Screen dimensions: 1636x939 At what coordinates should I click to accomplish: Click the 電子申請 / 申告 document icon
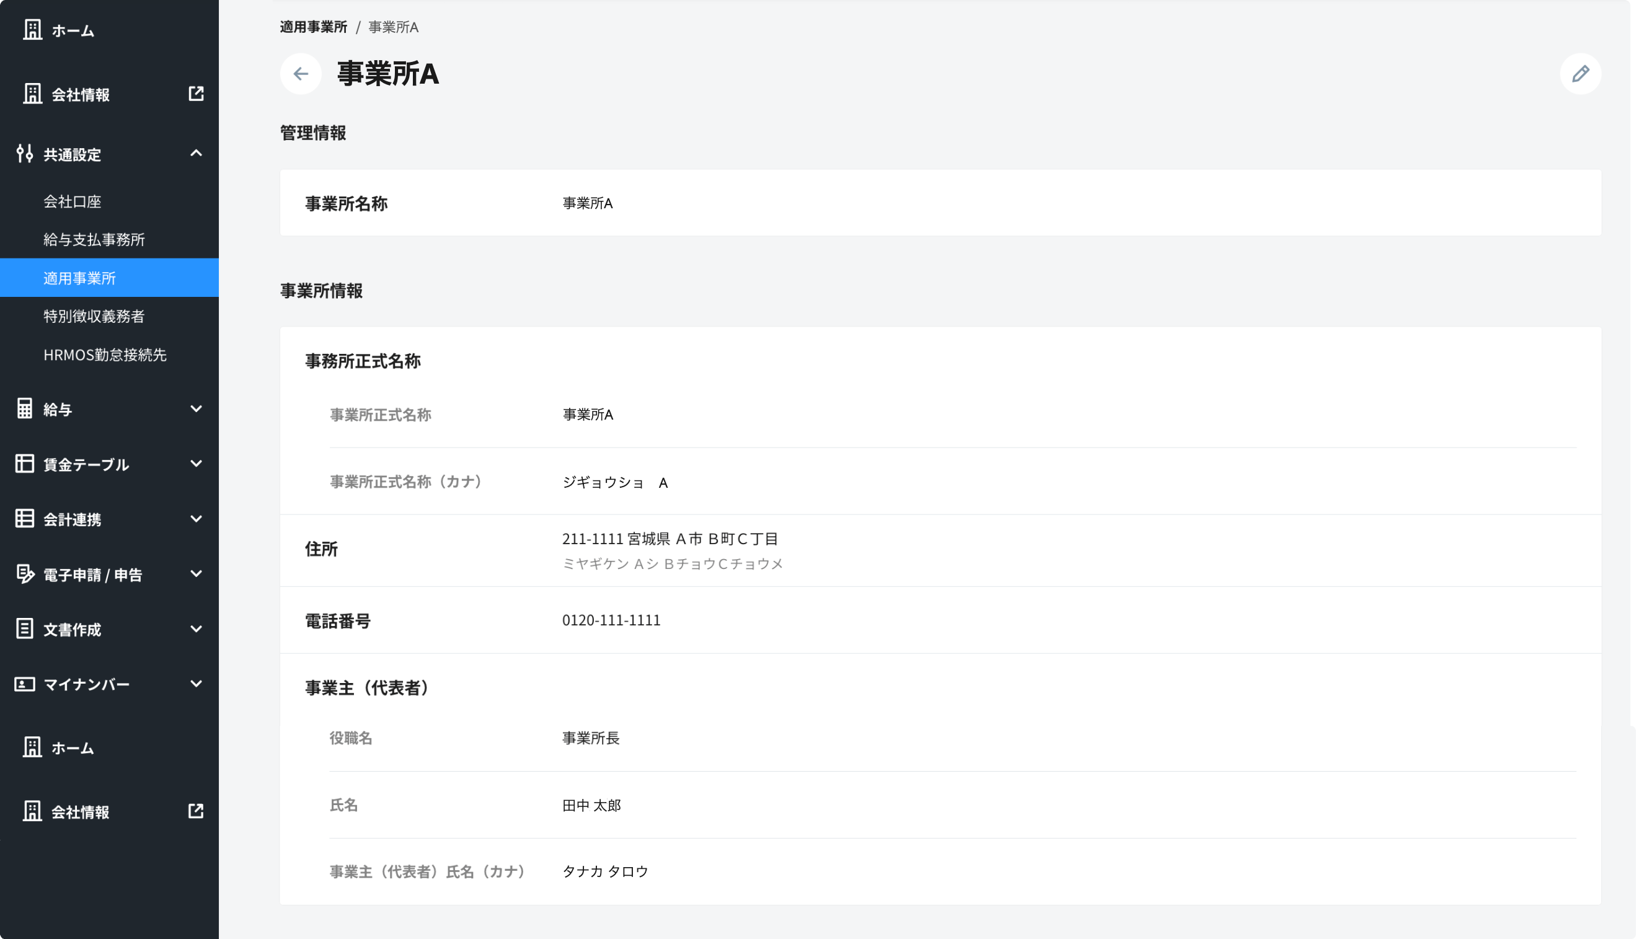coord(25,574)
